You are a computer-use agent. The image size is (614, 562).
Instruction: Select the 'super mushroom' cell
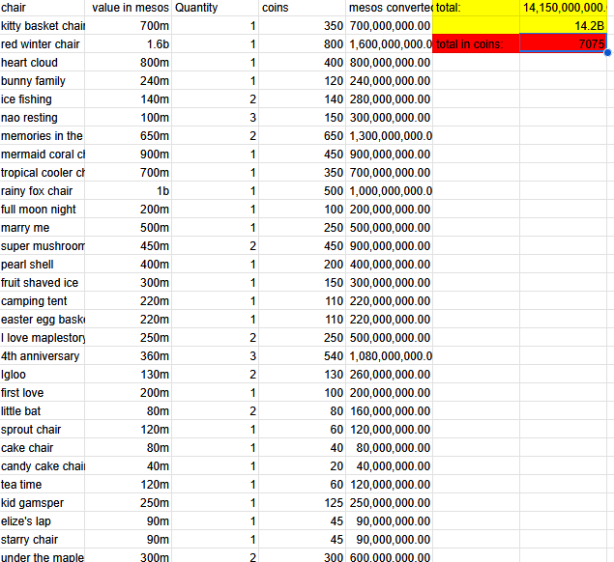tap(43, 246)
